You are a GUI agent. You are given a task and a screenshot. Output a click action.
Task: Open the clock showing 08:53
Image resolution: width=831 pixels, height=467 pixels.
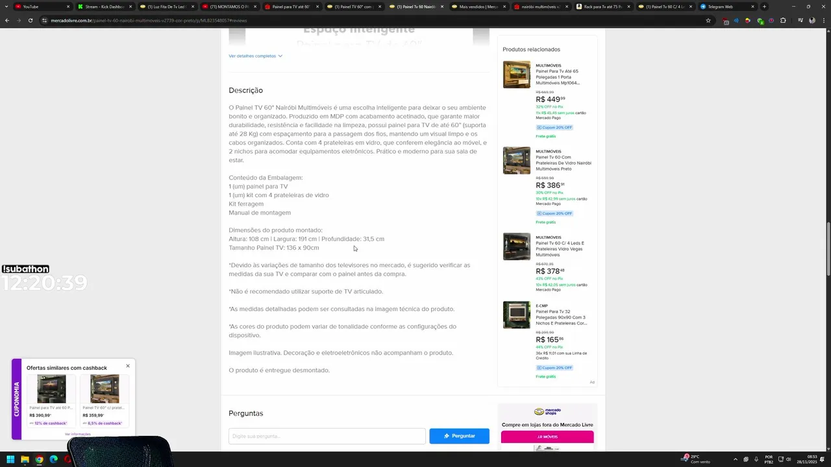[x=807, y=459]
